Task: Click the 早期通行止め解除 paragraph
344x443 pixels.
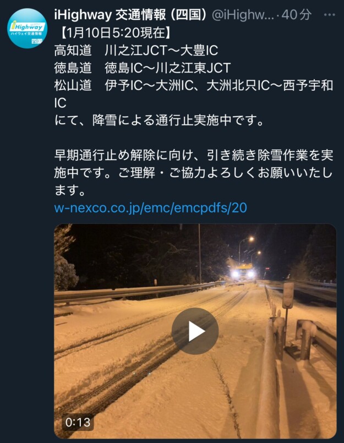Action: (194, 173)
